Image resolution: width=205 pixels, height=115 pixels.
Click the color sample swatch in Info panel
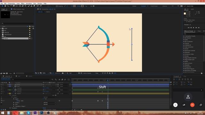point(185,13)
